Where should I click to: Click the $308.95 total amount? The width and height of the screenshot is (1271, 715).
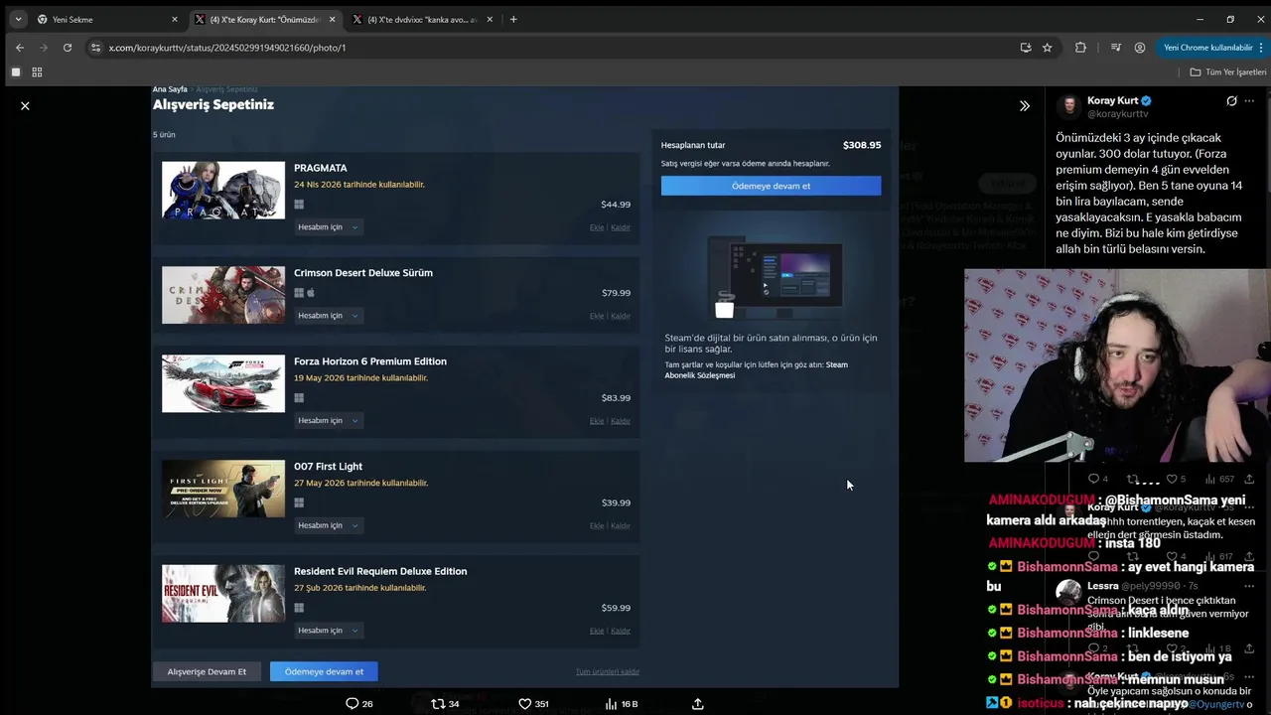862,145
